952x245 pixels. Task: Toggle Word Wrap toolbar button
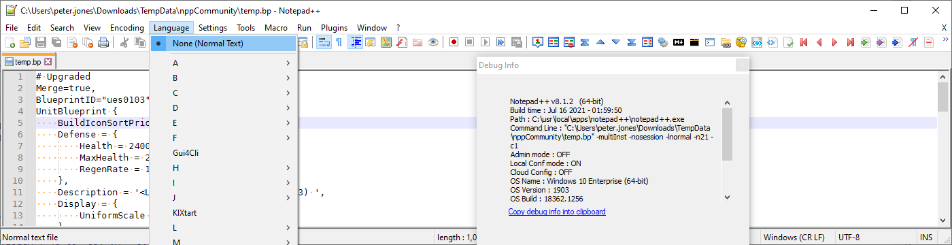tap(324, 42)
